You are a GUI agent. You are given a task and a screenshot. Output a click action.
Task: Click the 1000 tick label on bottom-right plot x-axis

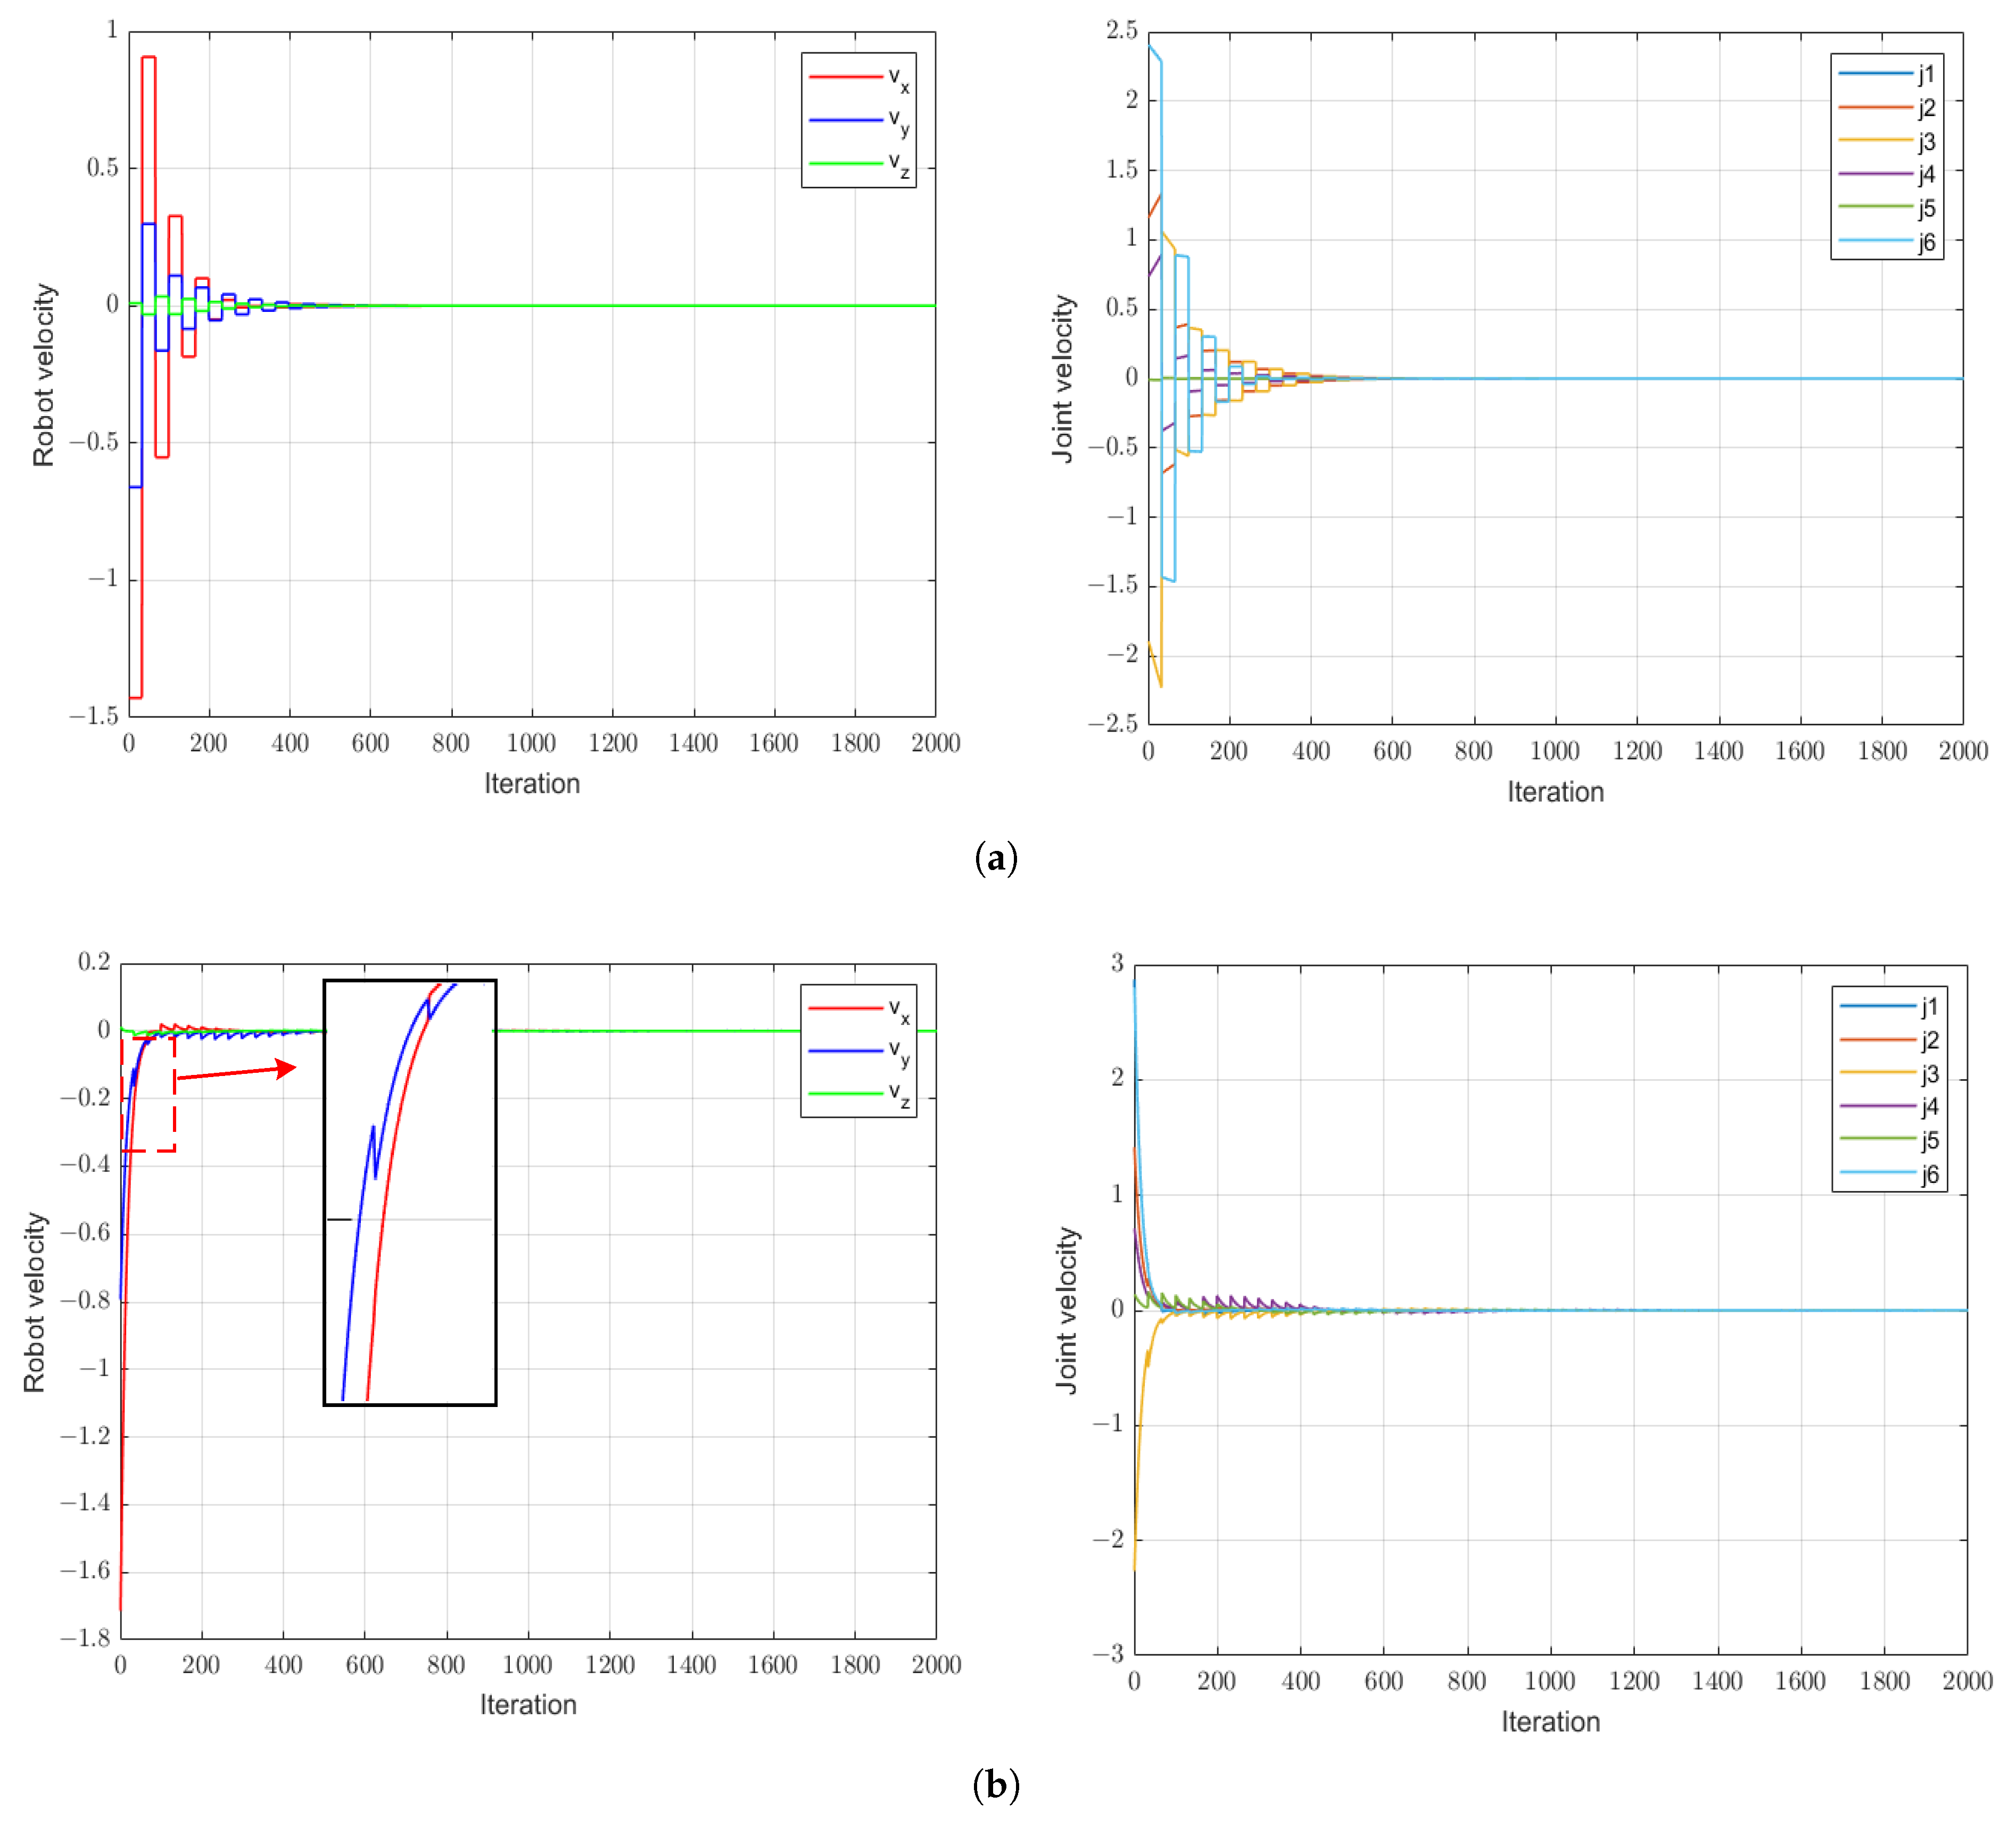point(1549,1681)
